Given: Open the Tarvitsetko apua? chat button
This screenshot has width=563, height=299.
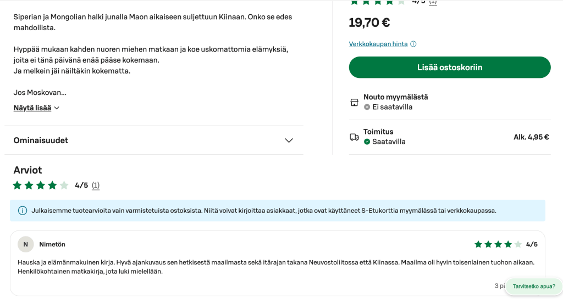Looking at the screenshot, I should (533, 286).
